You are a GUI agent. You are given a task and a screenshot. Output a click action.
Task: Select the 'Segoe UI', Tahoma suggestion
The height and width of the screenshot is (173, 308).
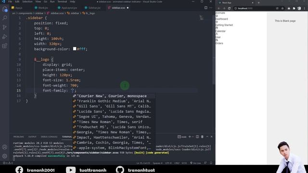pos(114,116)
